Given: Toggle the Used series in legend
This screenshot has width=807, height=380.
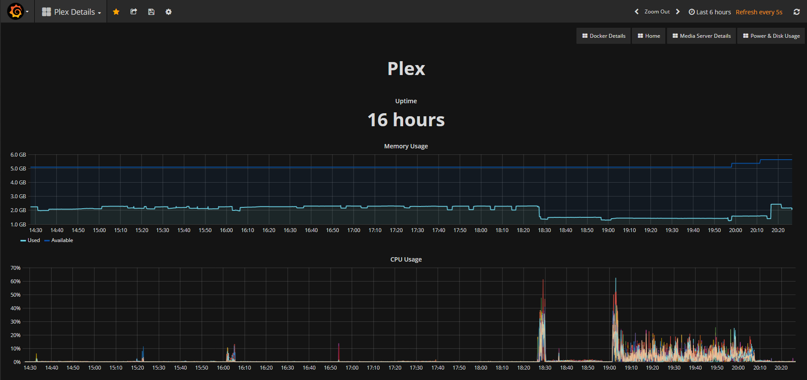Looking at the screenshot, I should pos(34,240).
